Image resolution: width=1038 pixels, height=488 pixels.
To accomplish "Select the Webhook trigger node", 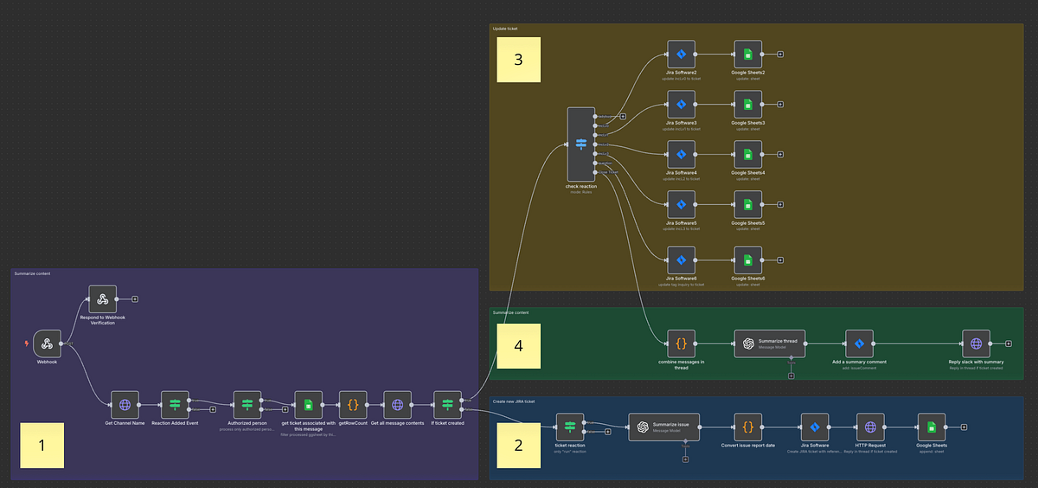I will tap(48, 344).
